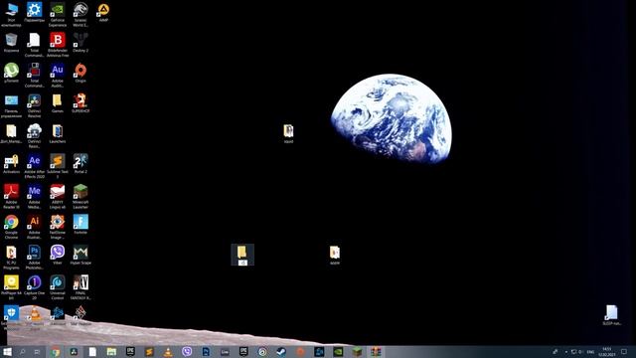Image resolution: width=636 pixels, height=358 pixels.
Task: Launch the Fortnite desktop shortcut
Action: [80, 225]
